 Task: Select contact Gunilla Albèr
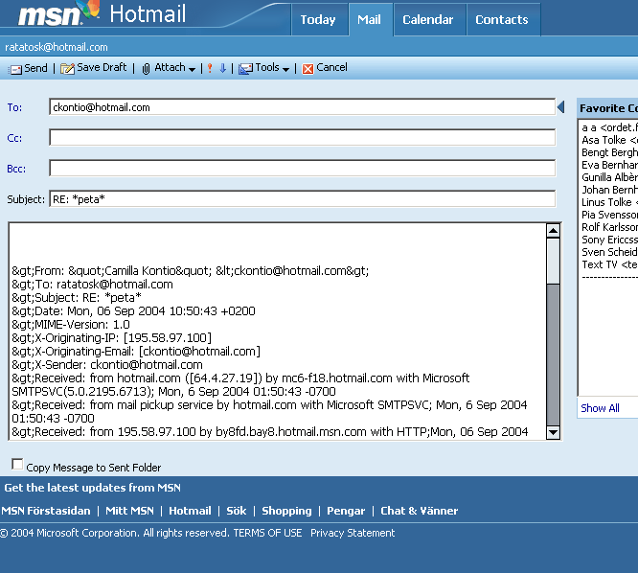609,177
